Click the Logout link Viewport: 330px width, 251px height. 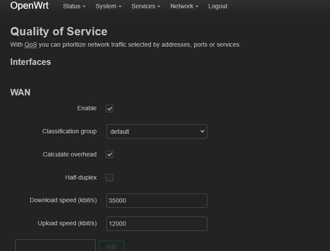click(x=218, y=6)
